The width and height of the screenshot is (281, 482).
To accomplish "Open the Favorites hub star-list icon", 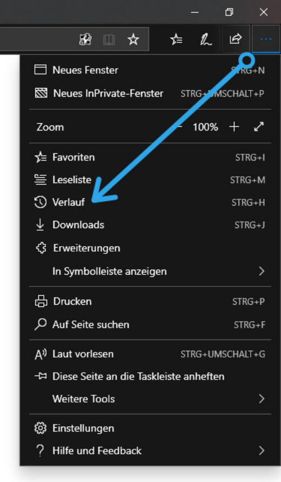I will 176,39.
